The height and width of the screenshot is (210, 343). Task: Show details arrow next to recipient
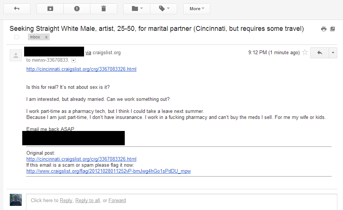73,60
